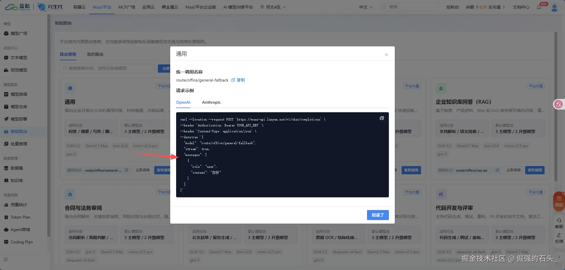Select the MaaS平台 top menu
The image size is (565, 270).
pyautogui.click(x=102, y=7)
